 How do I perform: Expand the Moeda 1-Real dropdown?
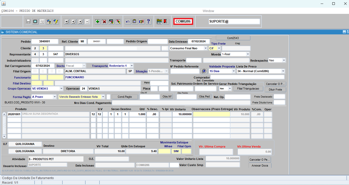pyautogui.click(x=248, y=54)
